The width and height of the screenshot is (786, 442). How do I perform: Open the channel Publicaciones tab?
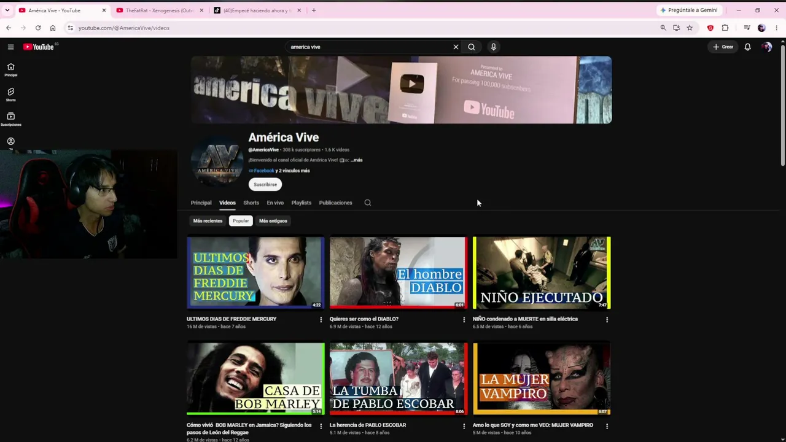pyautogui.click(x=335, y=203)
